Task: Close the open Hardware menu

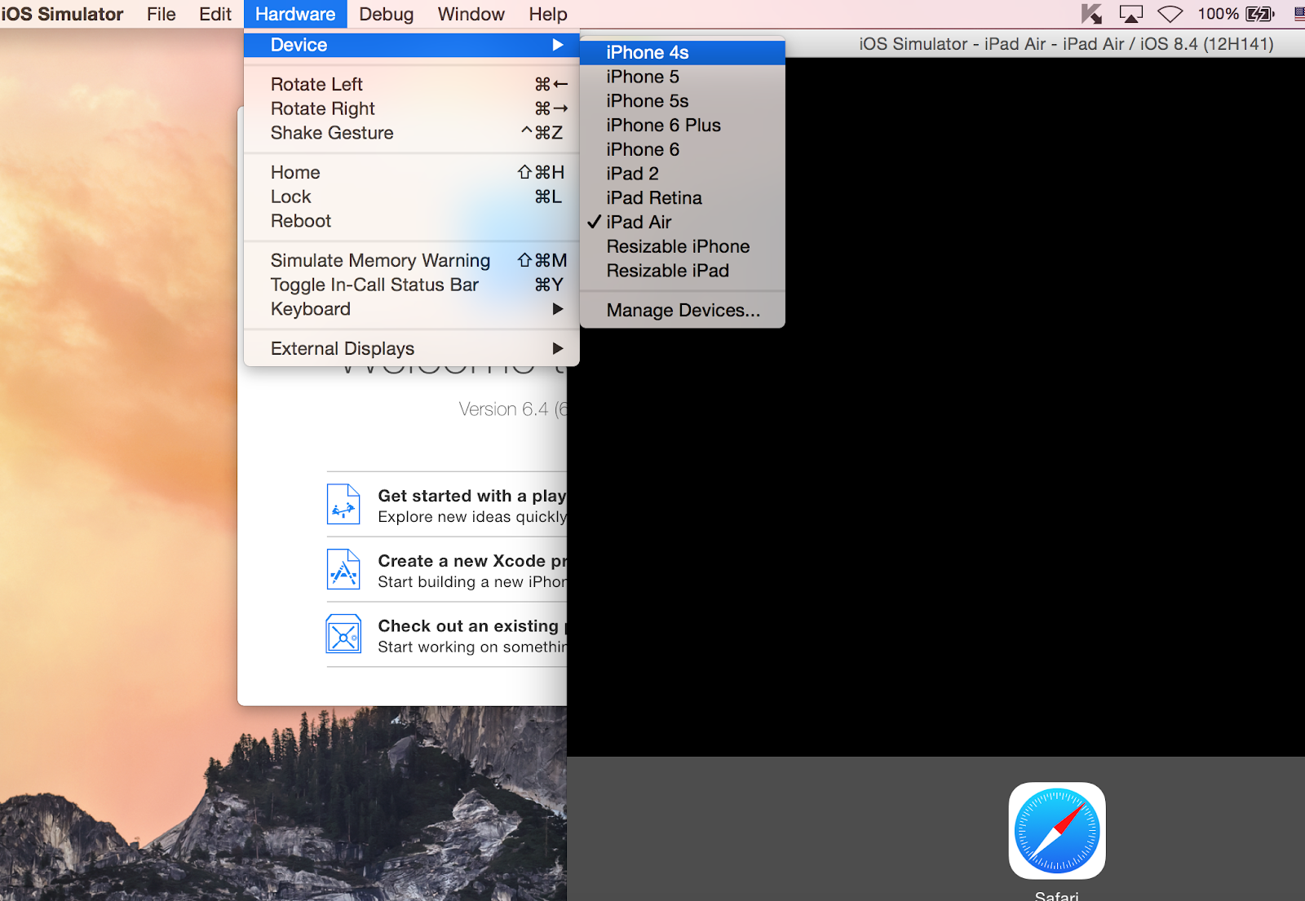Action: click(x=295, y=14)
